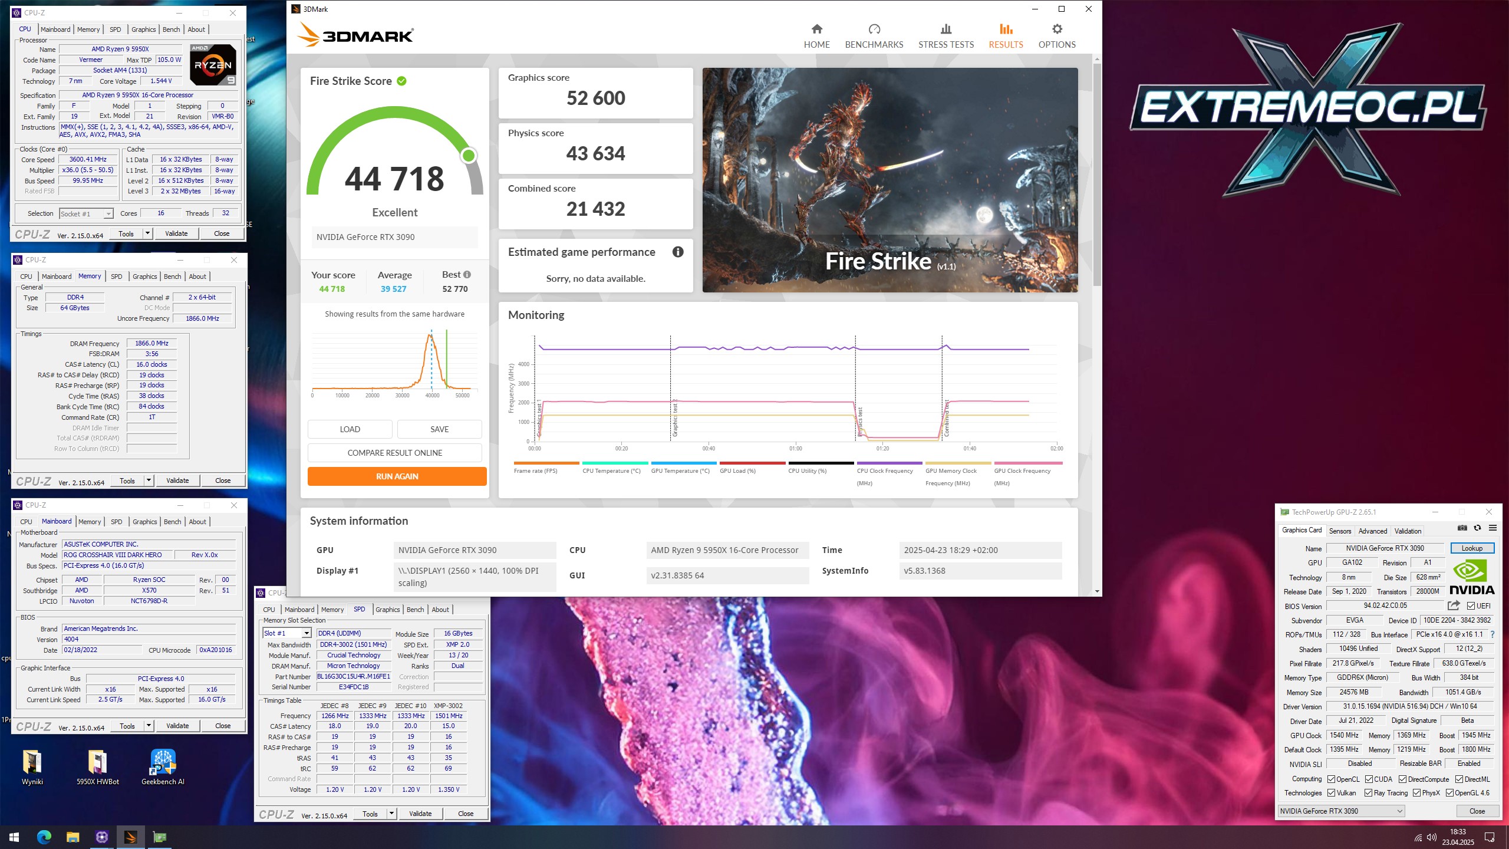Viewport: 1509px width, 849px height.
Task: Toggle the OpenGL 4.6 checkbox
Action: (1449, 792)
